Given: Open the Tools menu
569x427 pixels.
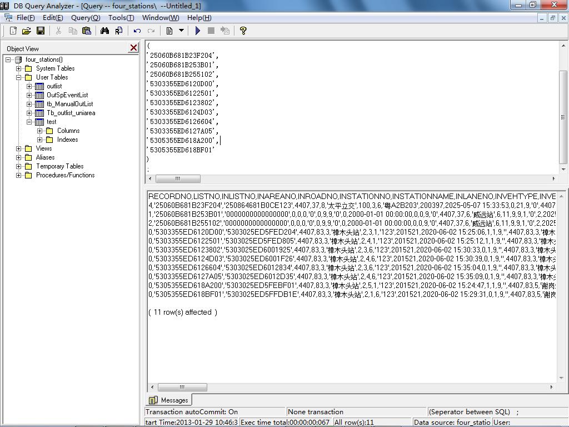Looking at the screenshot, I should pyautogui.click(x=121, y=17).
